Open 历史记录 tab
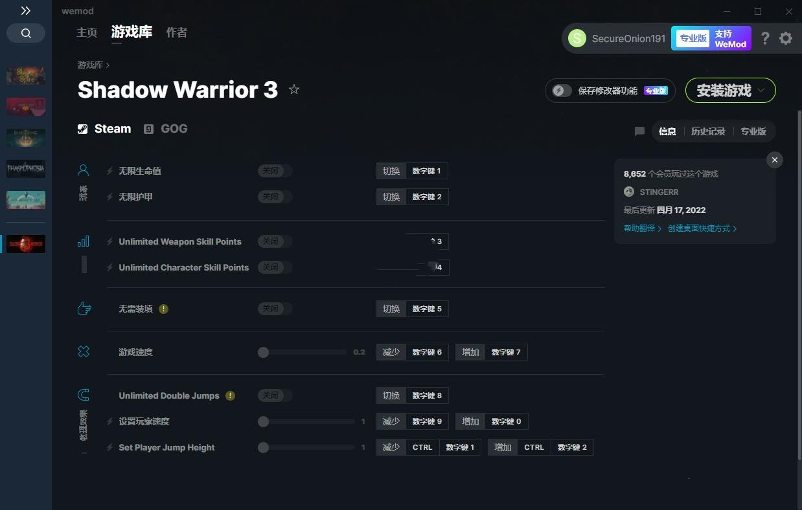 tap(707, 131)
